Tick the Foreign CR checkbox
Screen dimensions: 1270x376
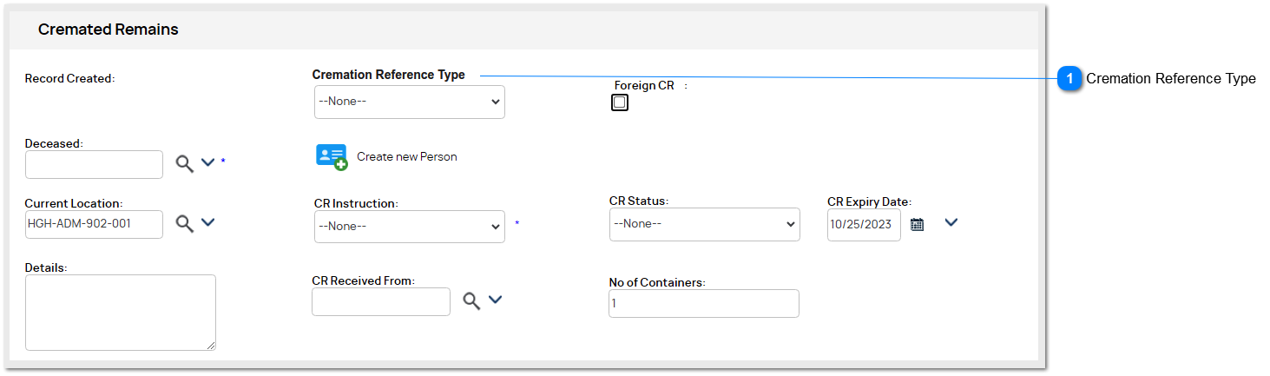pyautogui.click(x=620, y=102)
